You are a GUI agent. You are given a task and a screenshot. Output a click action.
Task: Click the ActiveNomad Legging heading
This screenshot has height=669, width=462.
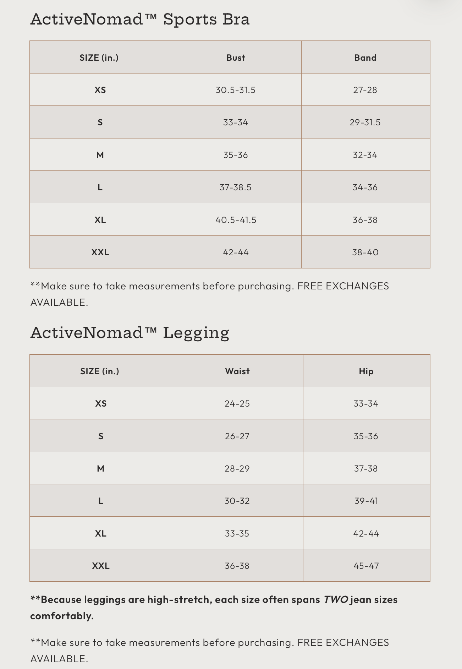[130, 333]
